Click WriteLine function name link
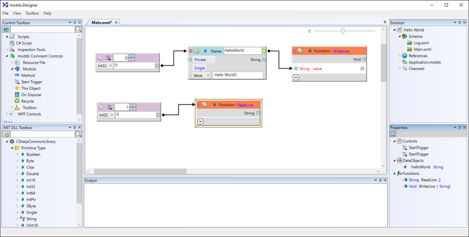 pos(341,51)
